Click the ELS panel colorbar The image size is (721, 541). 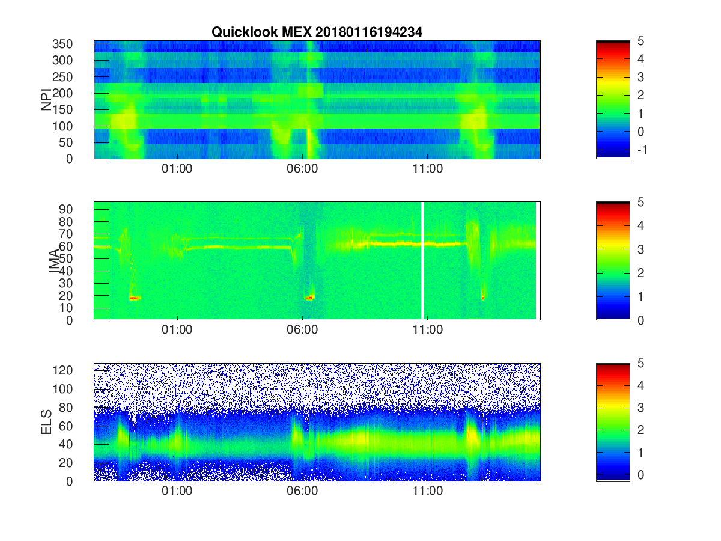[613, 422]
